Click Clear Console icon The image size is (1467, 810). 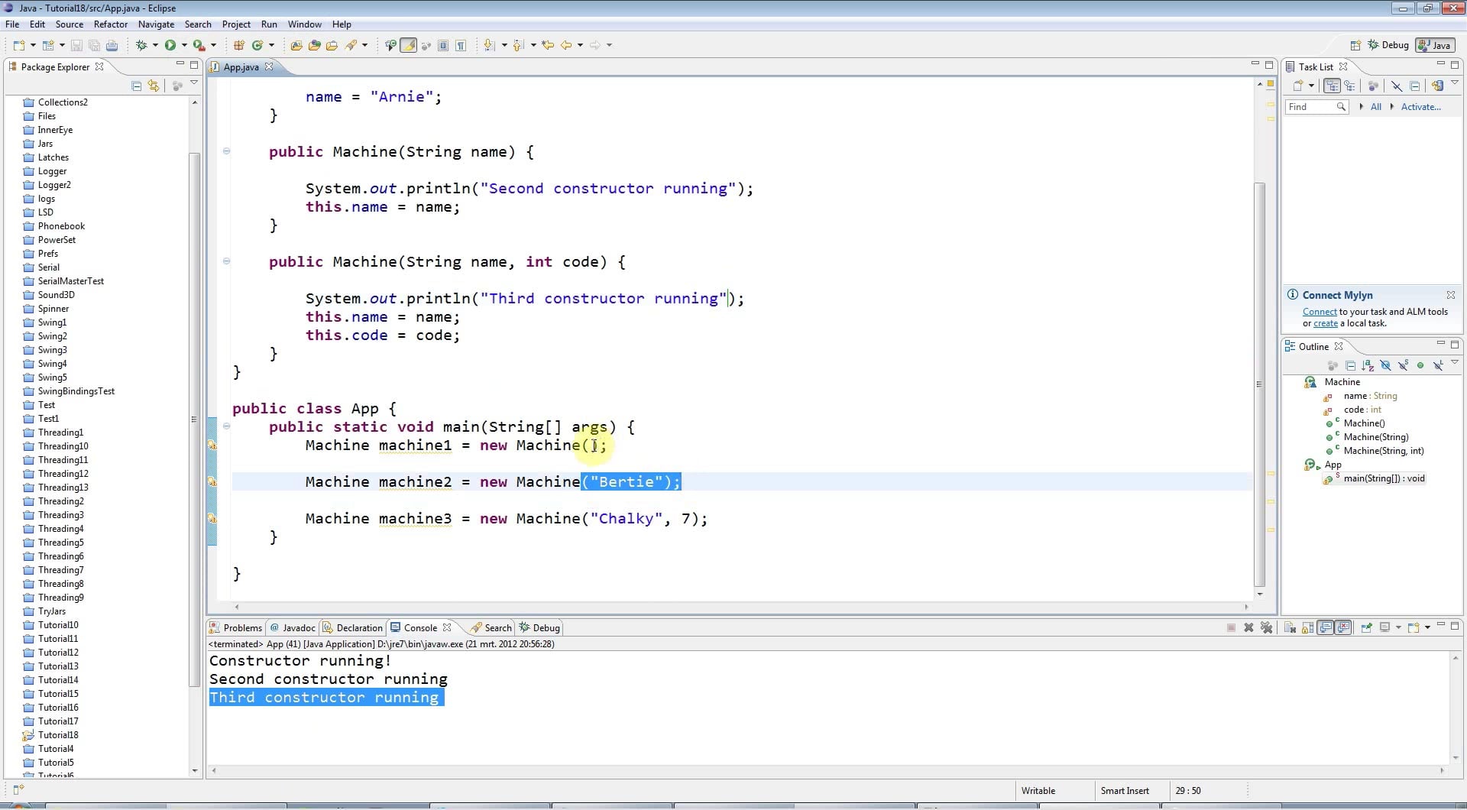coord(1290,627)
